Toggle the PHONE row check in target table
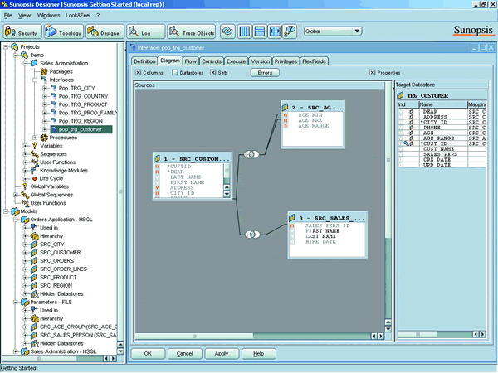Screen dimensions: 498x373 pos(401,128)
